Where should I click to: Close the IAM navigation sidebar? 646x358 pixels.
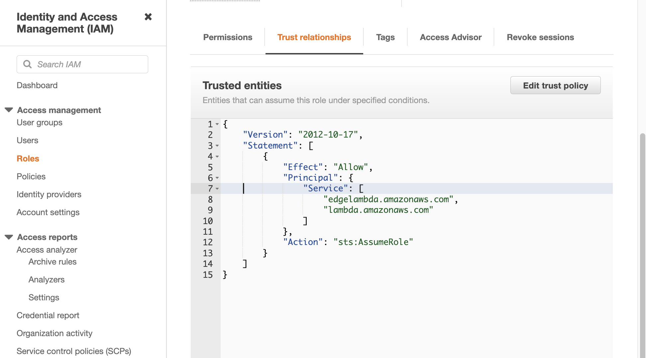click(x=148, y=17)
